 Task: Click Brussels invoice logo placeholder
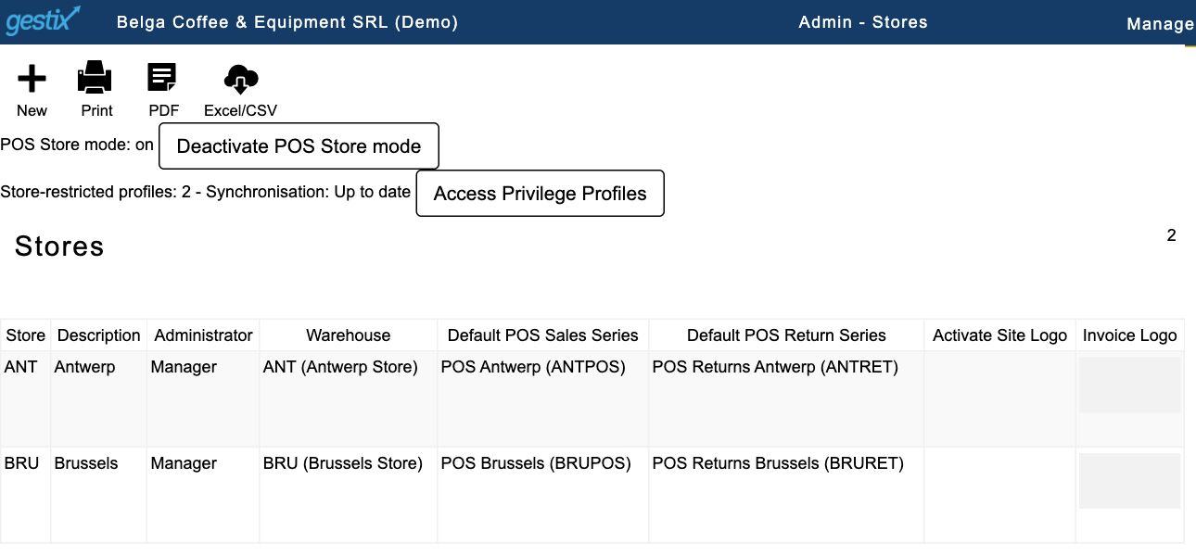tap(1129, 481)
